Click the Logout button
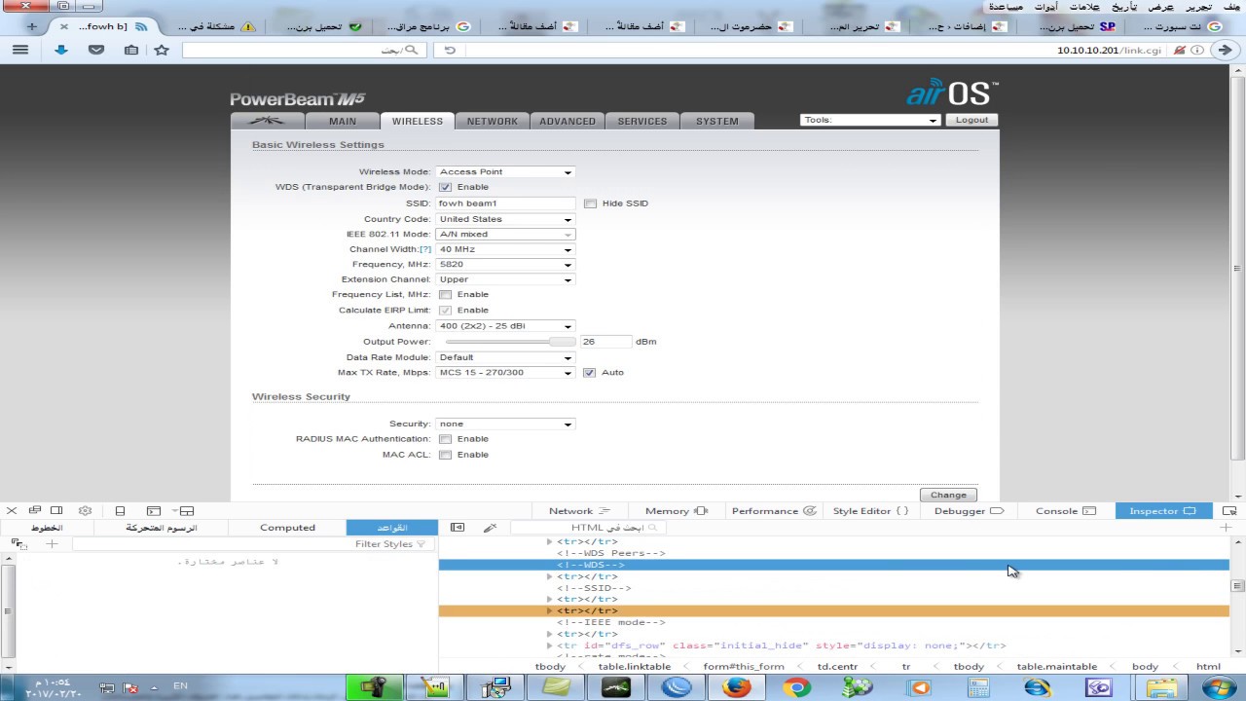 (x=971, y=120)
